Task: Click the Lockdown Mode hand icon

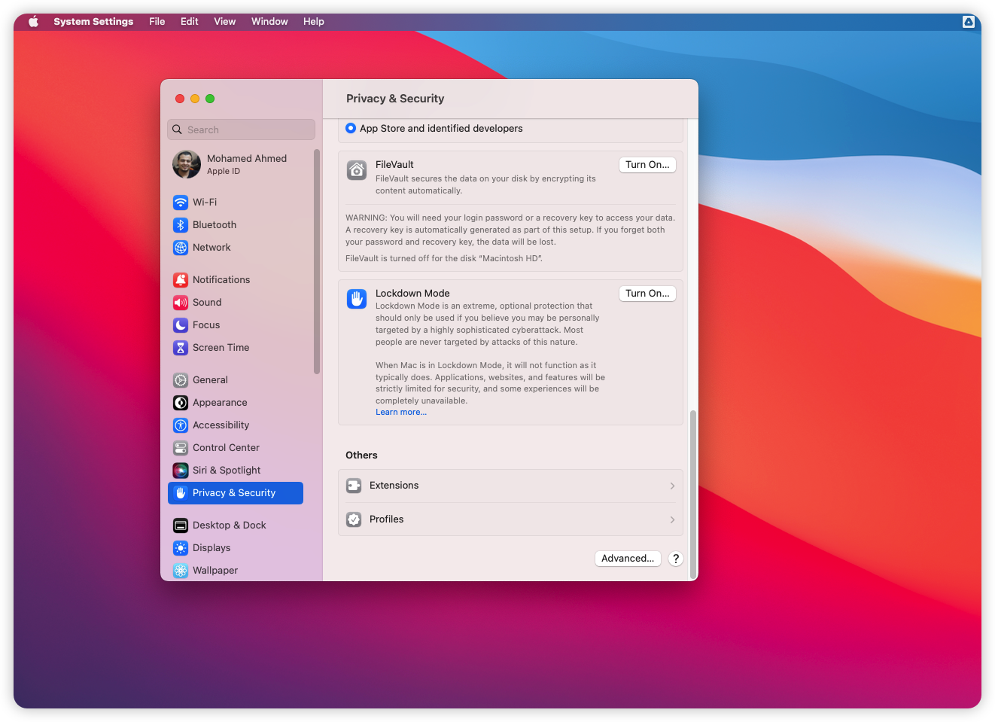Action: click(357, 299)
